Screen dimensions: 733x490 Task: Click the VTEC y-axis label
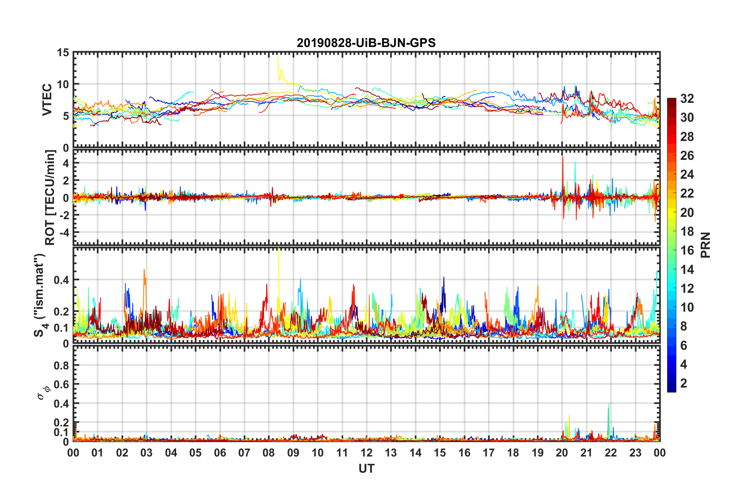[x=47, y=99]
